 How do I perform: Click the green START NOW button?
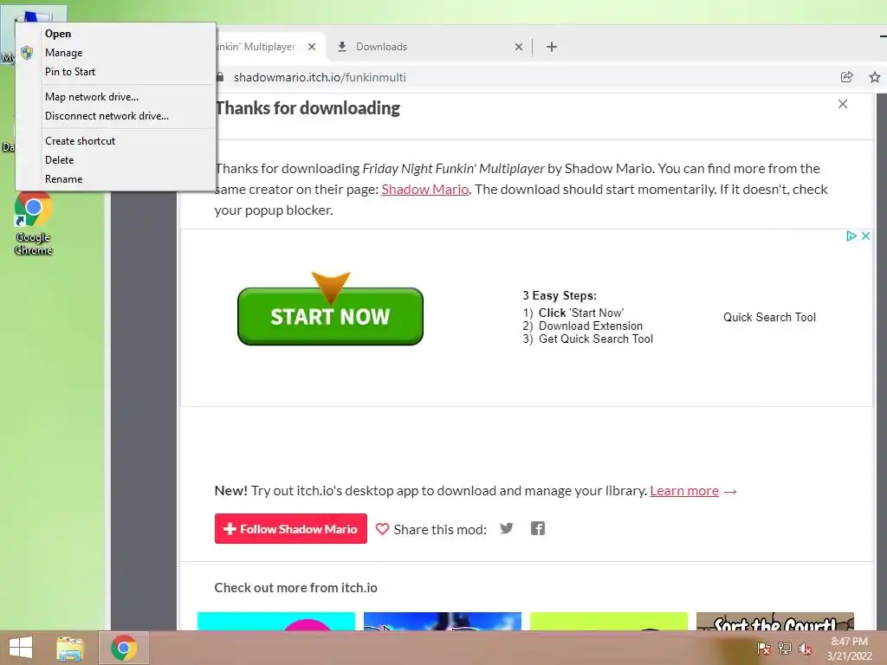(x=330, y=316)
